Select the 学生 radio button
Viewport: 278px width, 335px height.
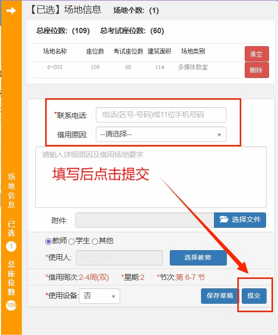pyautogui.click(x=71, y=241)
